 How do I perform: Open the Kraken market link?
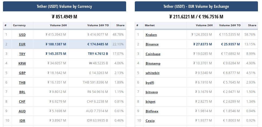pos(151,35)
